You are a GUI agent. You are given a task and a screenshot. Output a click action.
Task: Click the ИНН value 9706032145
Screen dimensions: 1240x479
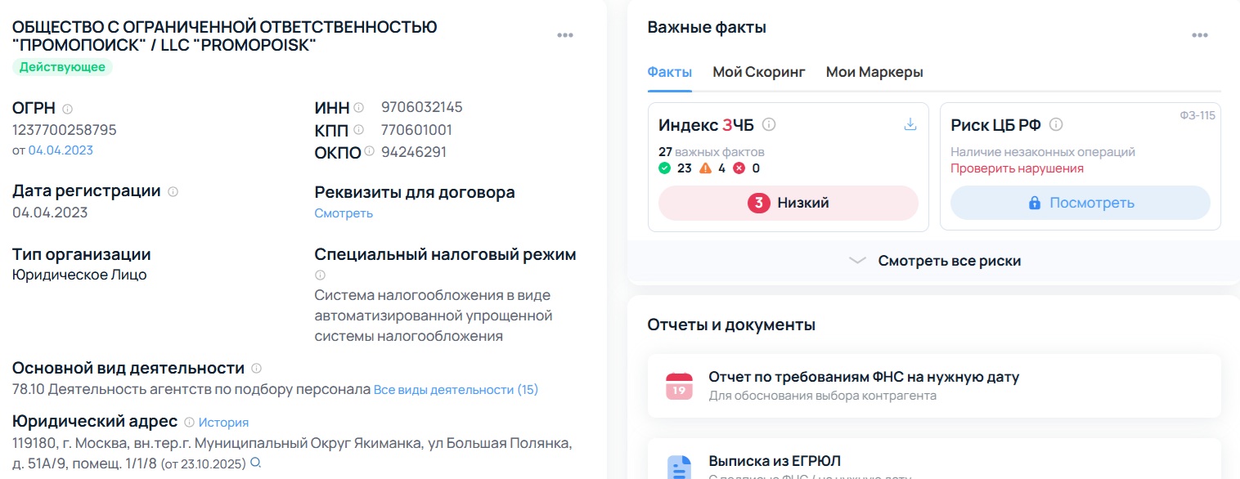coord(422,107)
